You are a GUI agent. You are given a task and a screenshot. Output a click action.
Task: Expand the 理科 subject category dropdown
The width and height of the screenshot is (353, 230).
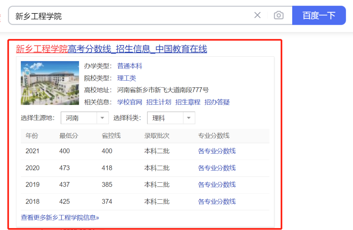[171, 118]
